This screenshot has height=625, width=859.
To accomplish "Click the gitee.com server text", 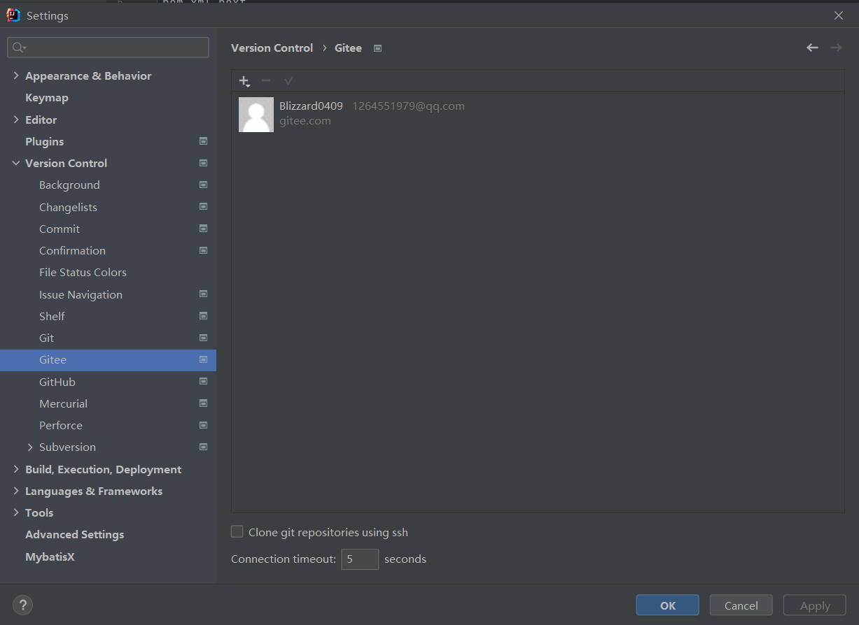I will coord(305,121).
